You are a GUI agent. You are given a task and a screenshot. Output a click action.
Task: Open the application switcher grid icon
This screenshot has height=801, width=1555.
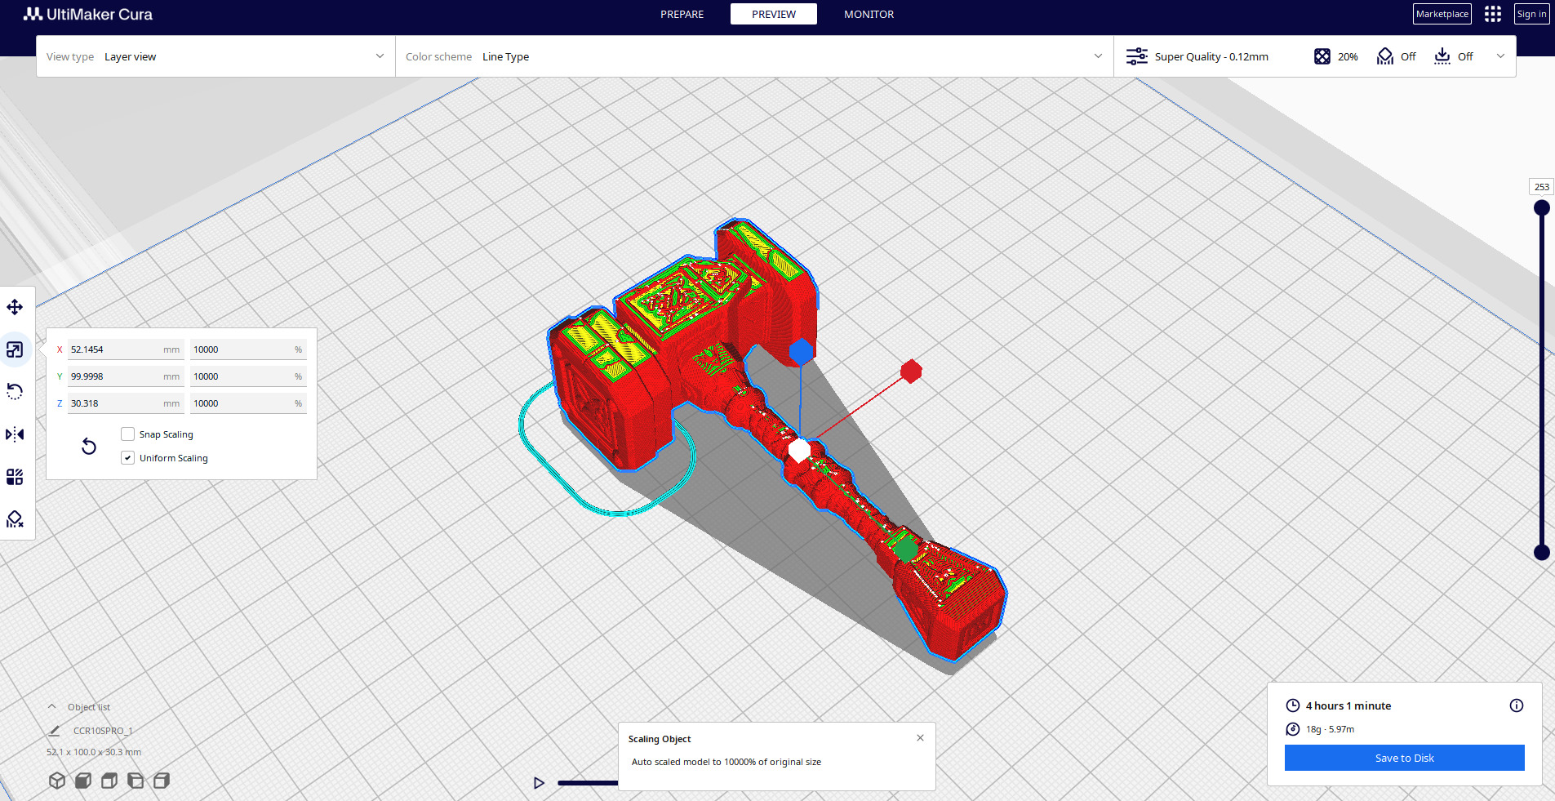tap(1493, 14)
